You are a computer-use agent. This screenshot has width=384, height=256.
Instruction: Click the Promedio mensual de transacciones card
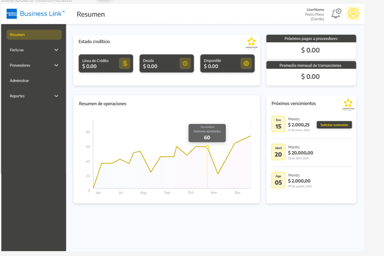coord(311,73)
